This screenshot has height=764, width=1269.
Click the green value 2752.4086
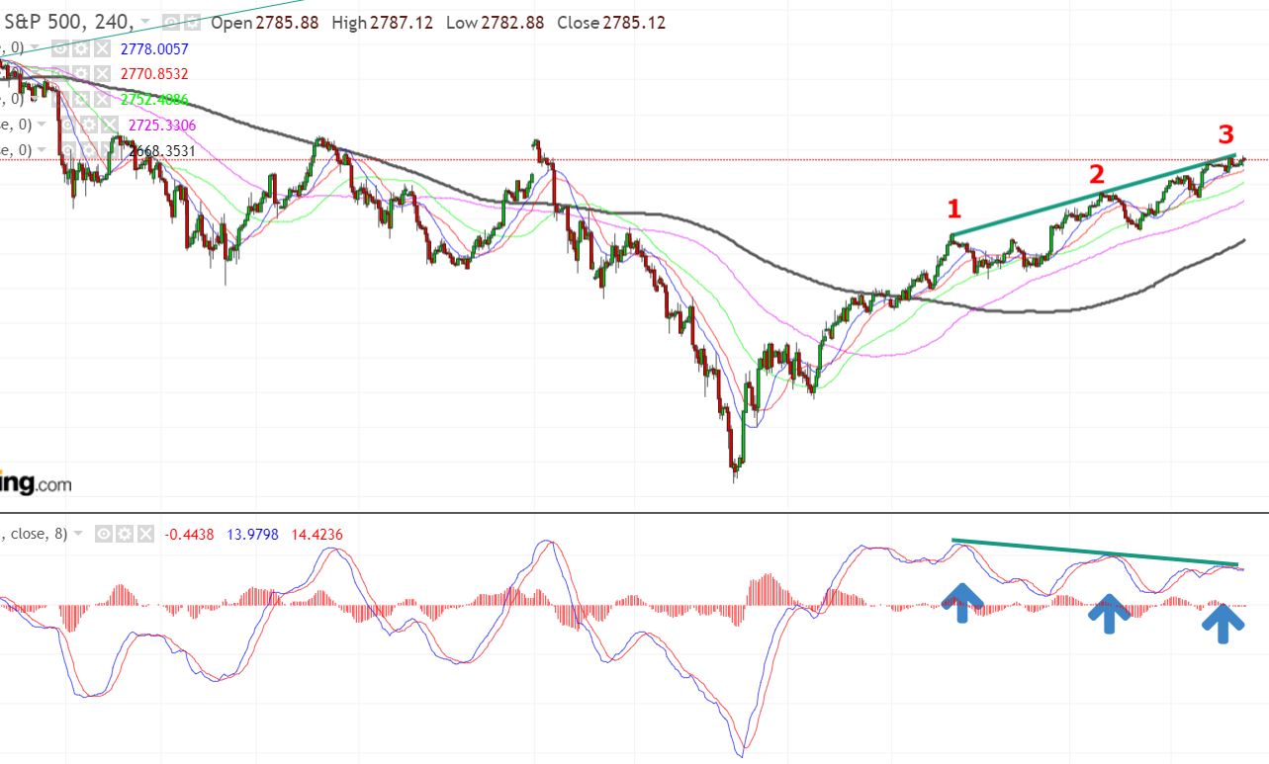click(154, 99)
